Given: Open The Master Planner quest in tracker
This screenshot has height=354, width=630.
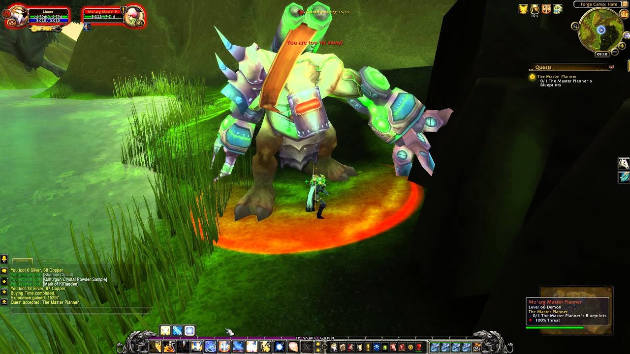Looking at the screenshot, I should (557, 77).
